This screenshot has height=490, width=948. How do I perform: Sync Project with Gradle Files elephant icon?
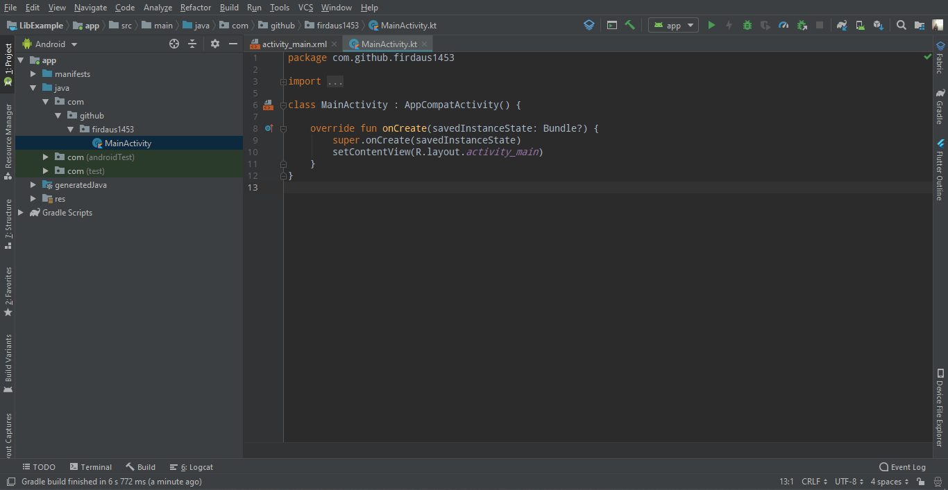coord(842,25)
